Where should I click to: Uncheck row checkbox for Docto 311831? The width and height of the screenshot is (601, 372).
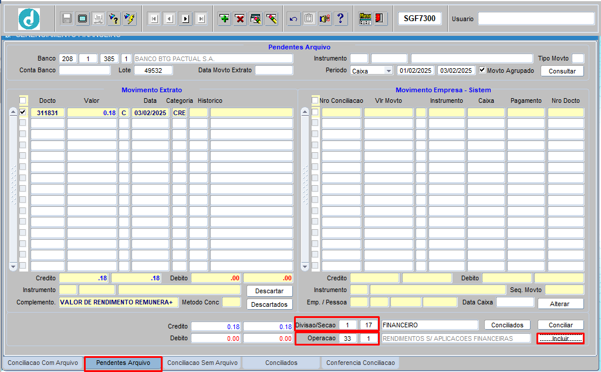[23, 112]
